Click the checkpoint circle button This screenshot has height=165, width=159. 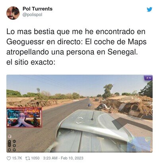point(14,146)
